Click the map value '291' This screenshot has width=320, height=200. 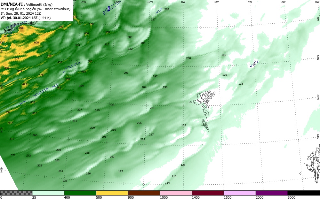pos(126,73)
